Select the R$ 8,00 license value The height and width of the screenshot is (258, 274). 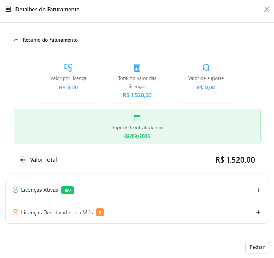click(68, 88)
